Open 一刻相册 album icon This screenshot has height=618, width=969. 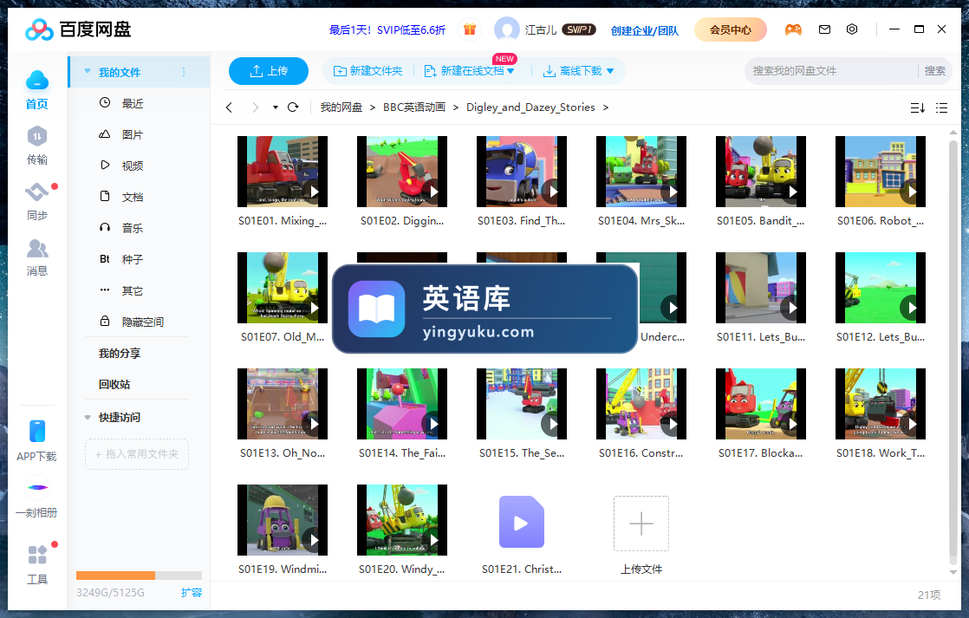click(x=37, y=488)
